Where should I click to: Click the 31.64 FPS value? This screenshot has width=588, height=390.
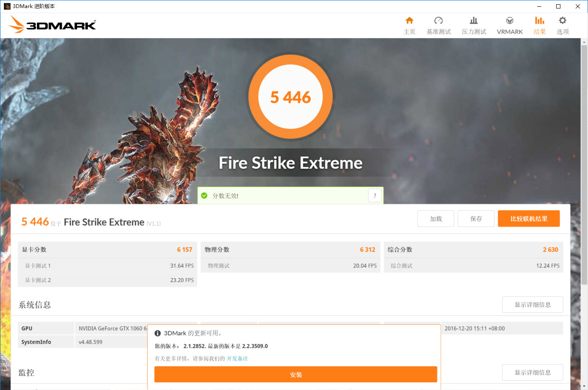(182, 266)
